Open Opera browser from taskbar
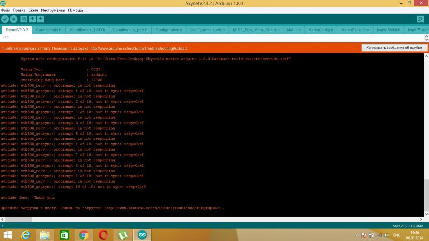Screen dimensions: 429x241 (x=103, y=235)
